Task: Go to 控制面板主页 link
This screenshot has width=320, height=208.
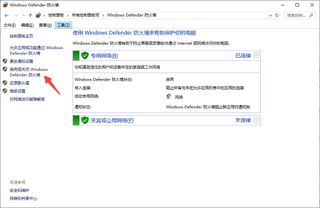Action: coord(21,36)
